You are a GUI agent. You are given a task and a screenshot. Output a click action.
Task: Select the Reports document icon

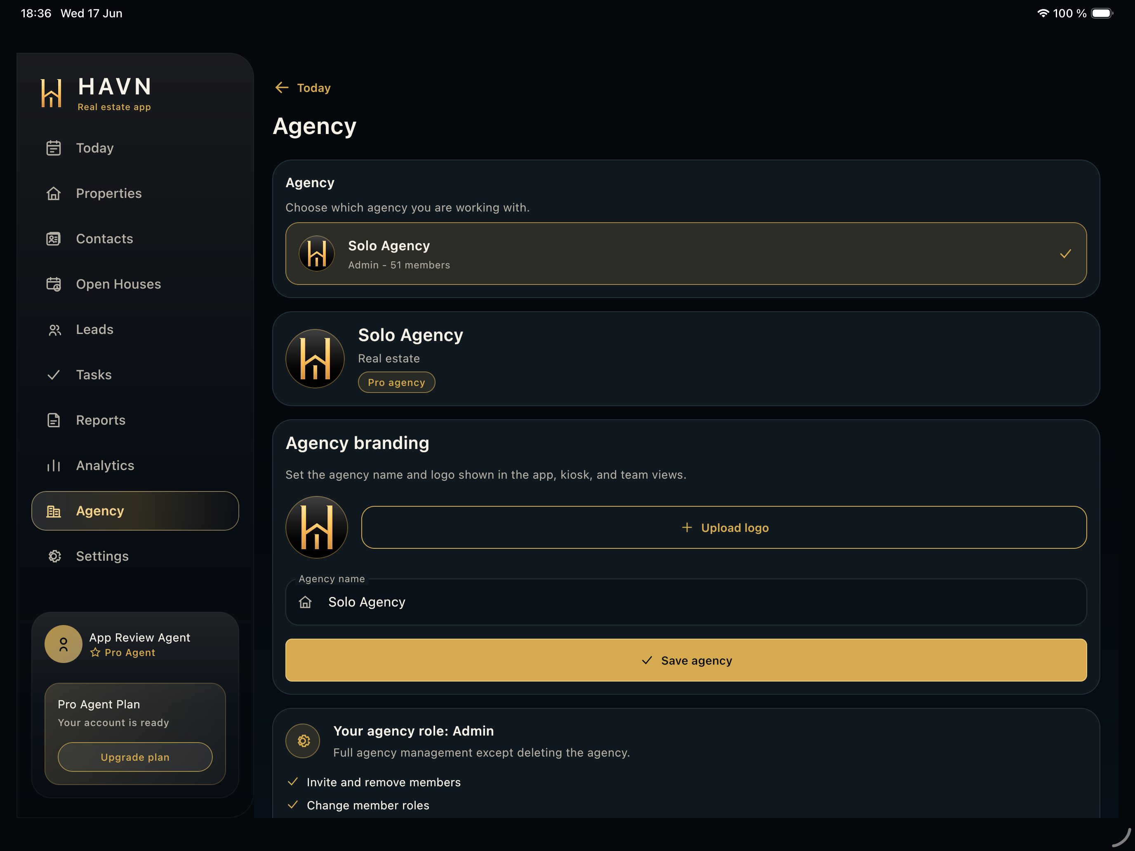point(53,420)
